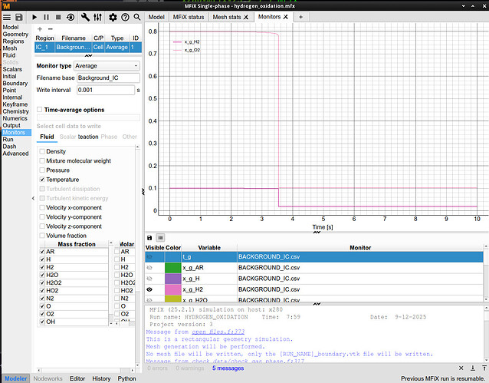Viewport: 489px width, 383px height.
Task: Go to Geometry pane in sidebar
Action: coord(15,35)
